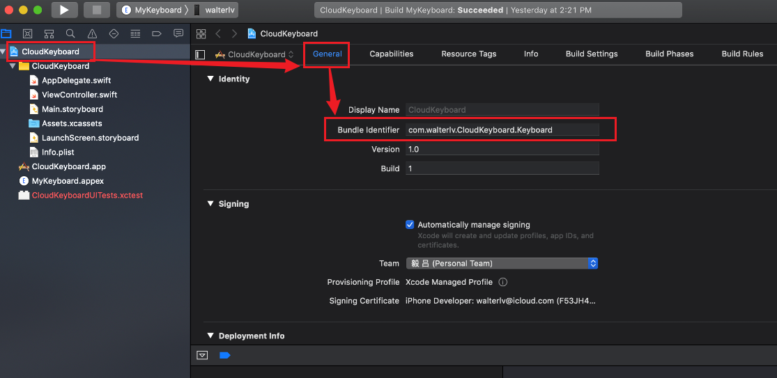Image resolution: width=777 pixels, height=378 pixels.
Task: Click Xcode Managed Profile text
Action: tap(449, 282)
